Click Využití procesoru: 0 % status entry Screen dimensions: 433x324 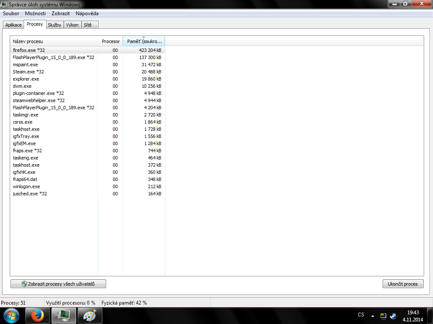71,303
